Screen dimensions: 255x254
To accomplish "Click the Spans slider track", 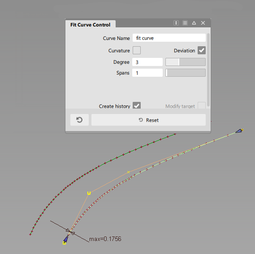I will click(186, 73).
